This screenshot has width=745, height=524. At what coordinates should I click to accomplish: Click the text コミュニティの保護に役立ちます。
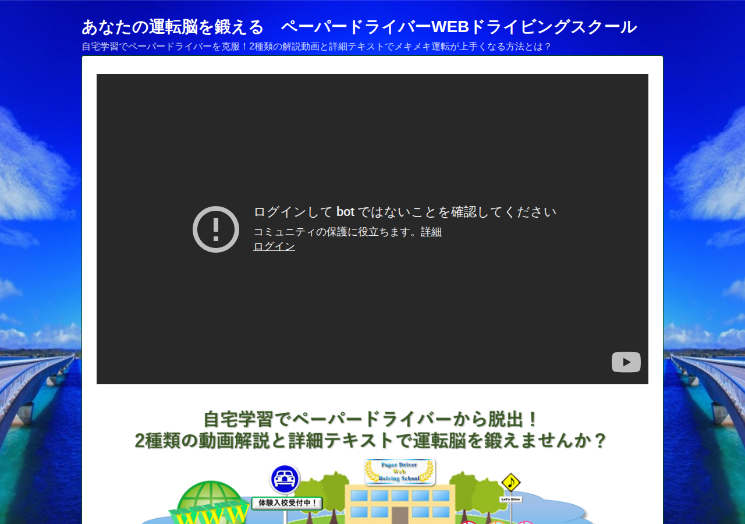337,232
